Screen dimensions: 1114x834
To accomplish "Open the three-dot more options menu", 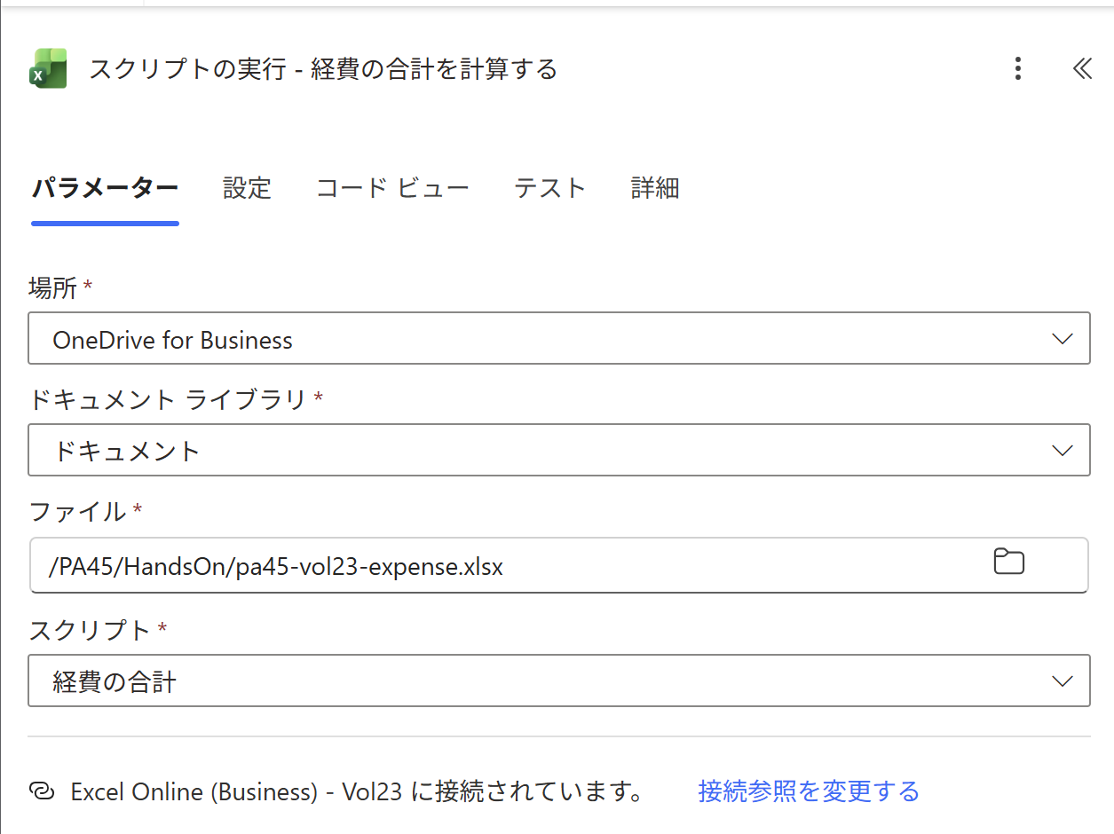I will [x=1018, y=68].
